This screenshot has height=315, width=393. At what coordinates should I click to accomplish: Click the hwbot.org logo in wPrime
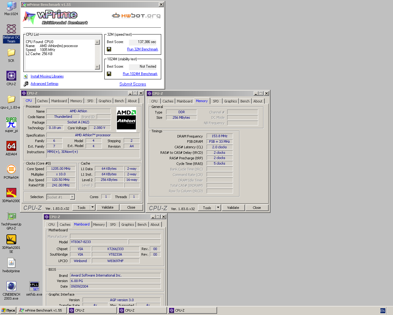coord(136,16)
